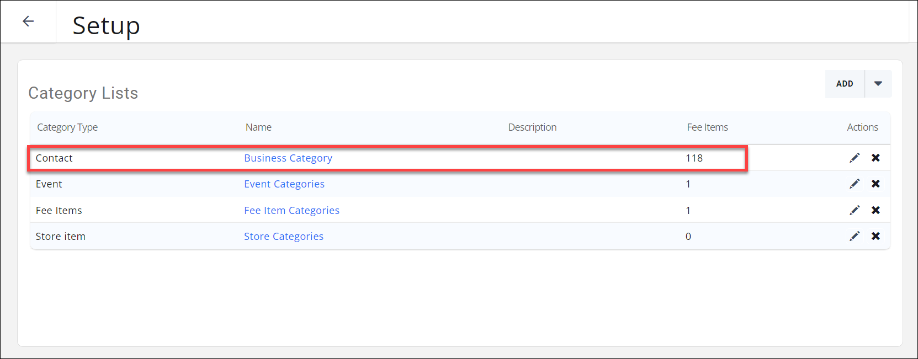Open the Fee Item Categories link
The image size is (918, 359).
click(x=291, y=211)
